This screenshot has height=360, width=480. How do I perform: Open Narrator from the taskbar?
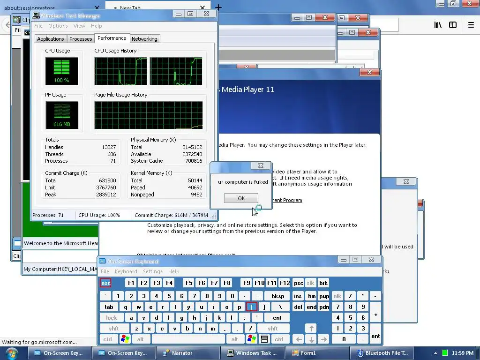187,353
